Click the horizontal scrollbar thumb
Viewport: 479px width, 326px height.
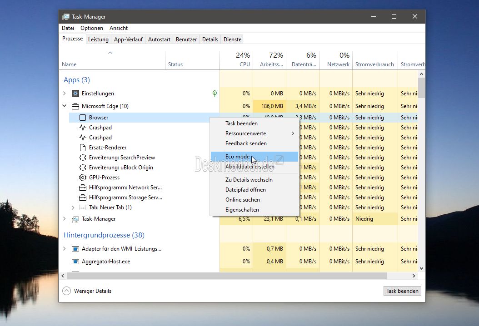[x=227, y=276]
